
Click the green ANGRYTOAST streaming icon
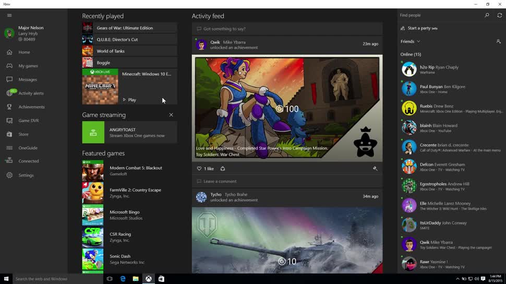point(93,132)
